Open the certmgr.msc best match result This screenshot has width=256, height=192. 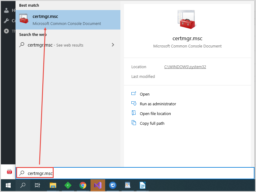pos(68,20)
